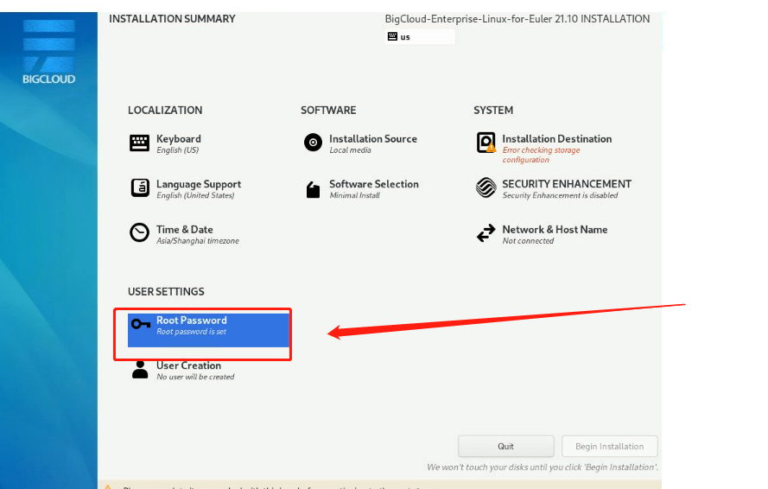Click the warning triangle in the bottom bar
The width and height of the screenshot is (768, 489).
point(108,487)
